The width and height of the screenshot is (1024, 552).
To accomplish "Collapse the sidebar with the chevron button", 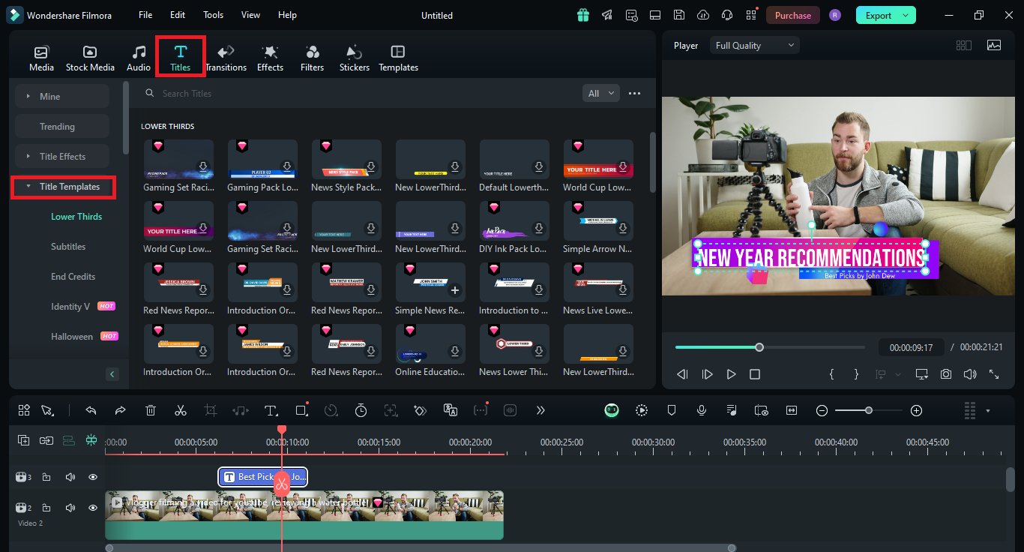I will [x=112, y=374].
